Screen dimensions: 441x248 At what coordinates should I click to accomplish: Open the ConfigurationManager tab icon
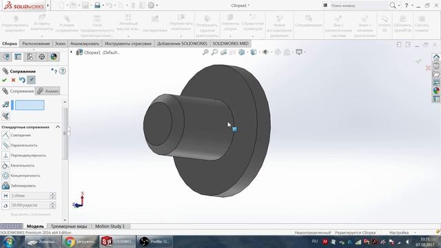[x=30, y=56]
